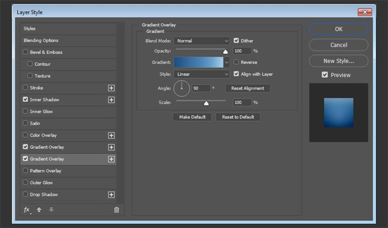
Task: Click the delete effect trash icon
Action: click(x=117, y=210)
